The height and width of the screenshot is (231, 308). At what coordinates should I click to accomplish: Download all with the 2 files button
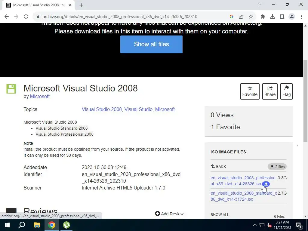pos(277,167)
